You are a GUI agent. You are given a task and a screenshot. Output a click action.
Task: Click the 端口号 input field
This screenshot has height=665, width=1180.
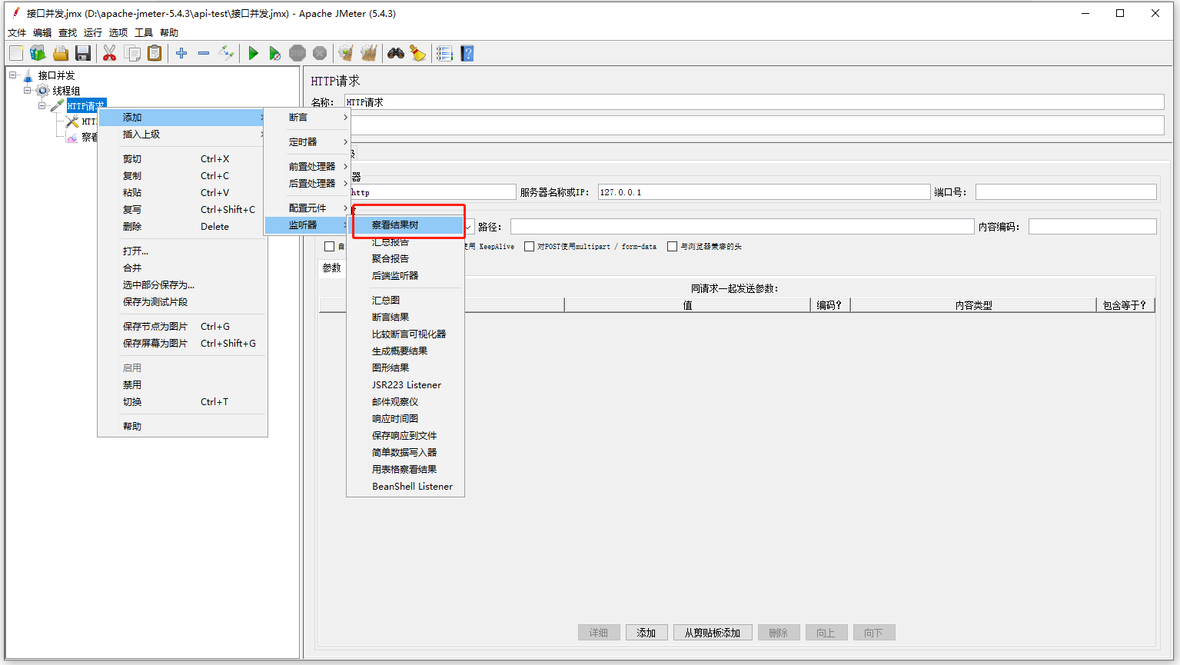1066,192
